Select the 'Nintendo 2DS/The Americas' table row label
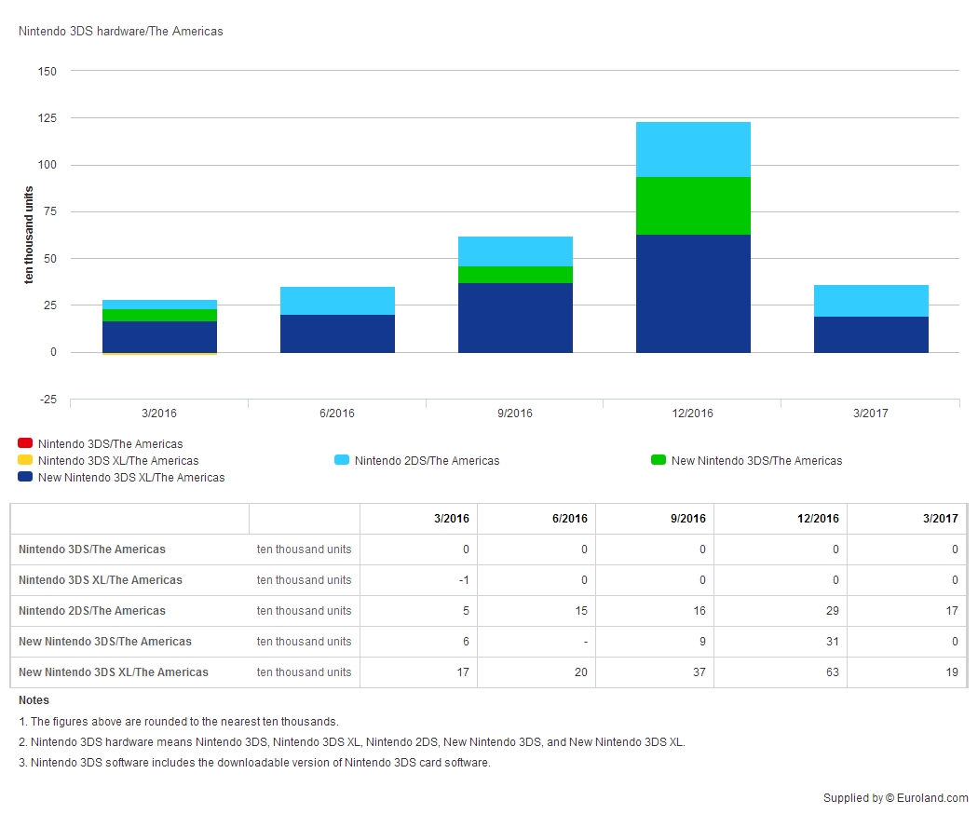The image size is (978, 814). [x=91, y=611]
